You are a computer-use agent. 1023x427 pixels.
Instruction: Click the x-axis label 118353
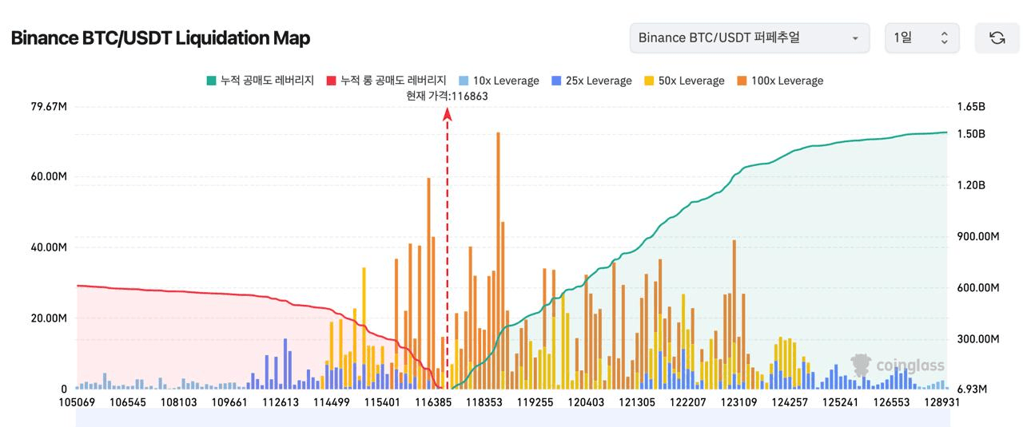tap(484, 402)
